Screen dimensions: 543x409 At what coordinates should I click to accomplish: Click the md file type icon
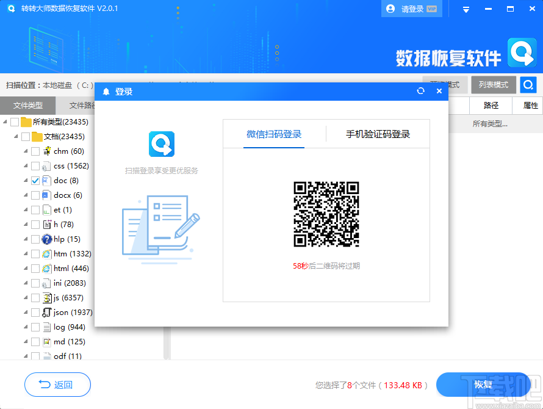point(47,342)
